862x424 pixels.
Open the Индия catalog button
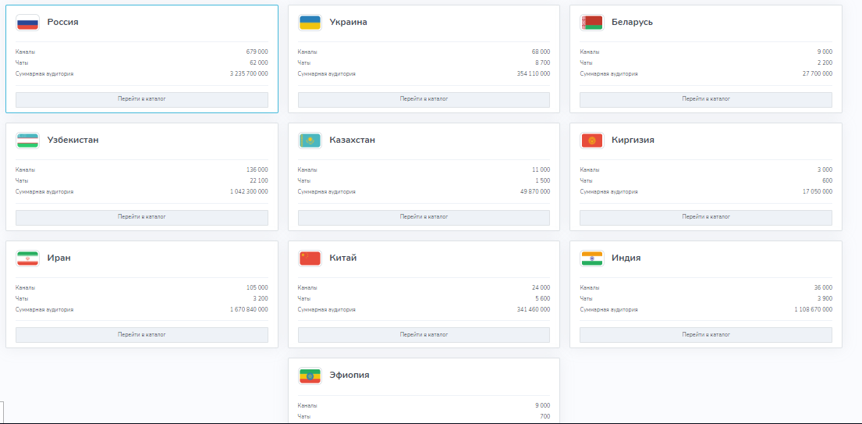(x=706, y=335)
